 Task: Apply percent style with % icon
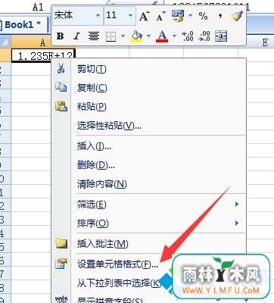[203, 16]
